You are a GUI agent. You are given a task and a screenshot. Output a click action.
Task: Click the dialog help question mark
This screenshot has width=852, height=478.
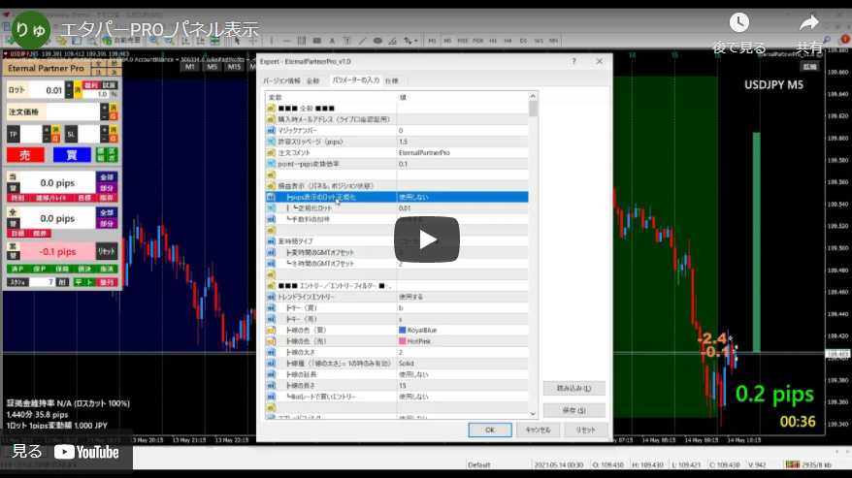tap(573, 61)
